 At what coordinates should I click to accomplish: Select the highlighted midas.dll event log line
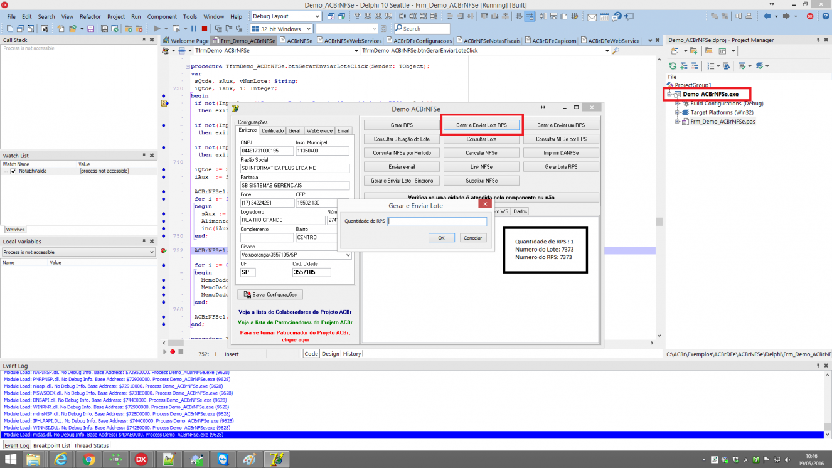[x=412, y=434]
